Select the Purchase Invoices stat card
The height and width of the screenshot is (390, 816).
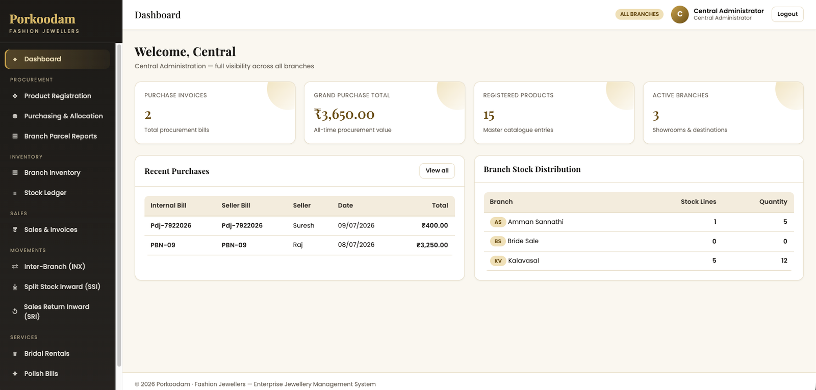215,113
